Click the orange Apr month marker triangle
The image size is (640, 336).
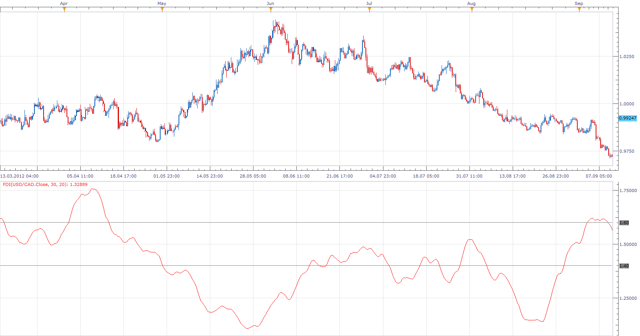pos(64,10)
